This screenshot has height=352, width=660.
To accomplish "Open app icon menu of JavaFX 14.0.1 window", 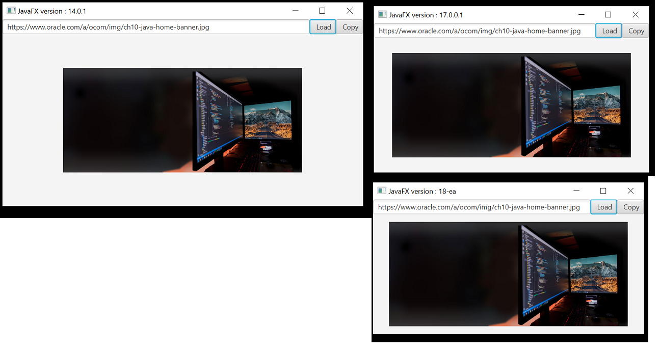I will coord(11,11).
